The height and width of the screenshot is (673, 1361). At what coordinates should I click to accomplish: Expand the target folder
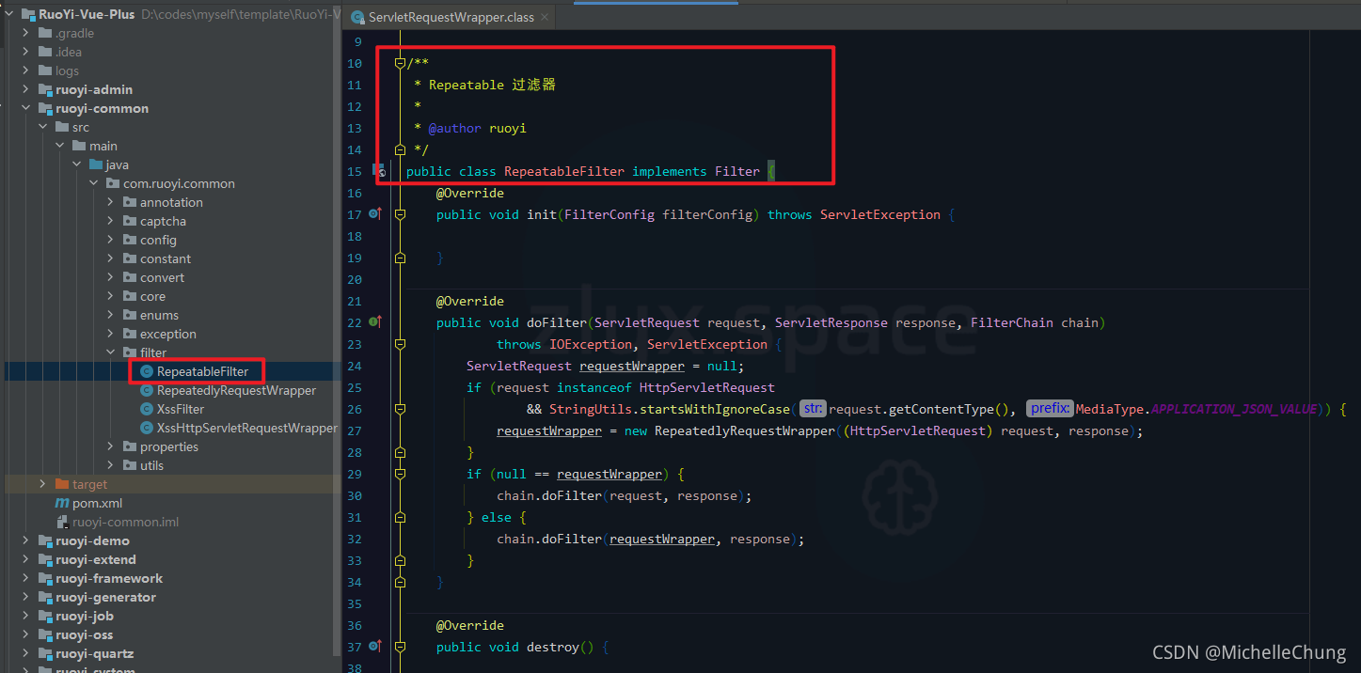41,484
